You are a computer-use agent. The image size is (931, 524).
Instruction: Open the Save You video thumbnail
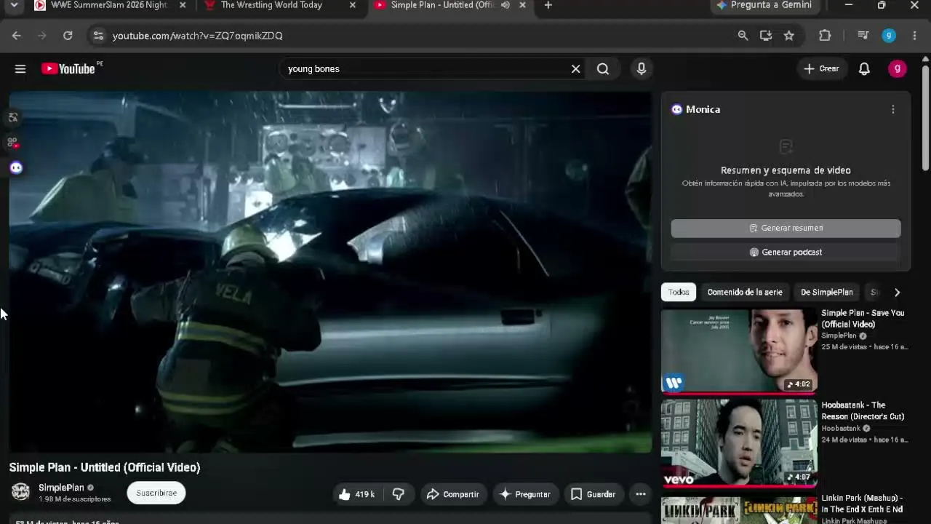(x=739, y=351)
